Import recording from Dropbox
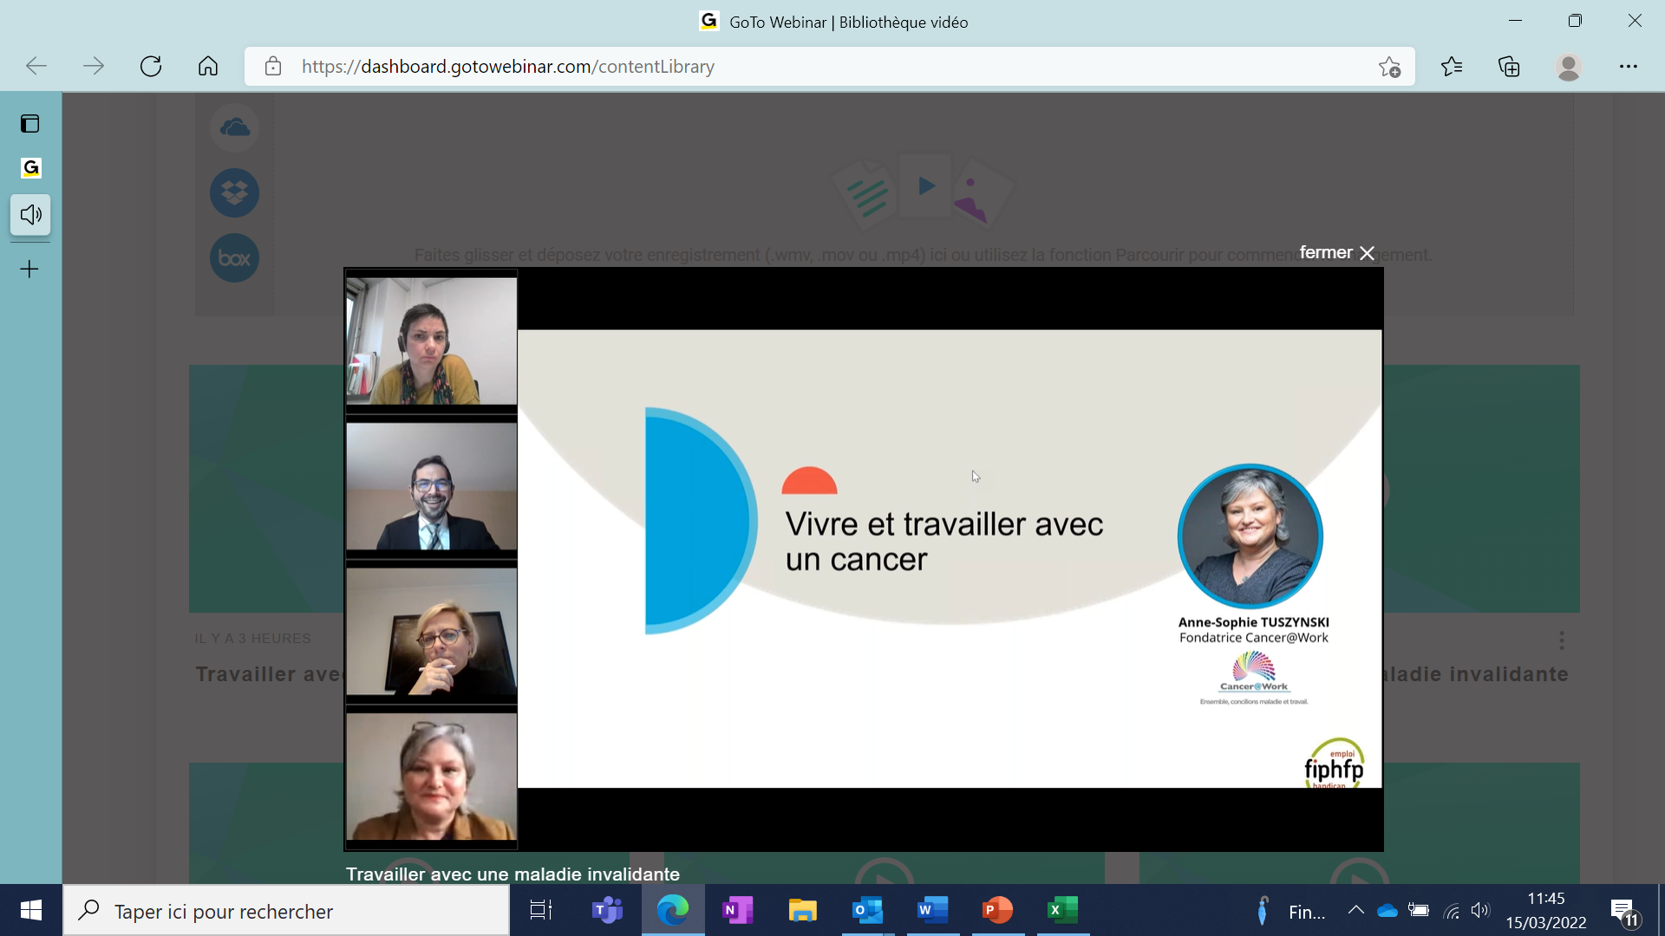 234,192
